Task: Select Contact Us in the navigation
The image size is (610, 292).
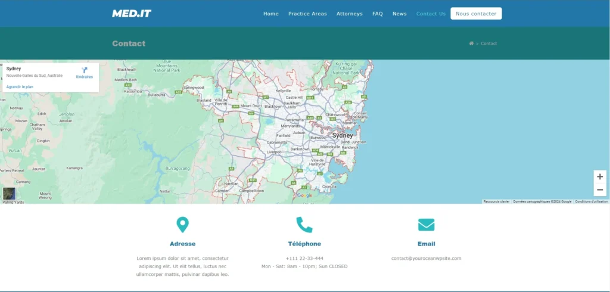Action: [x=431, y=14]
